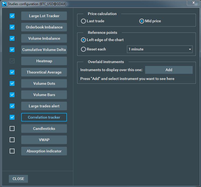Toggle off the Volume Bars checkbox
Image resolution: width=201 pixels, height=187 pixels.
point(12,95)
